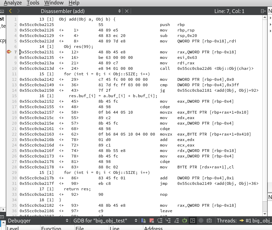Click the Step Over debugger icon
272x230 pixels.
click(x=160, y=221)
